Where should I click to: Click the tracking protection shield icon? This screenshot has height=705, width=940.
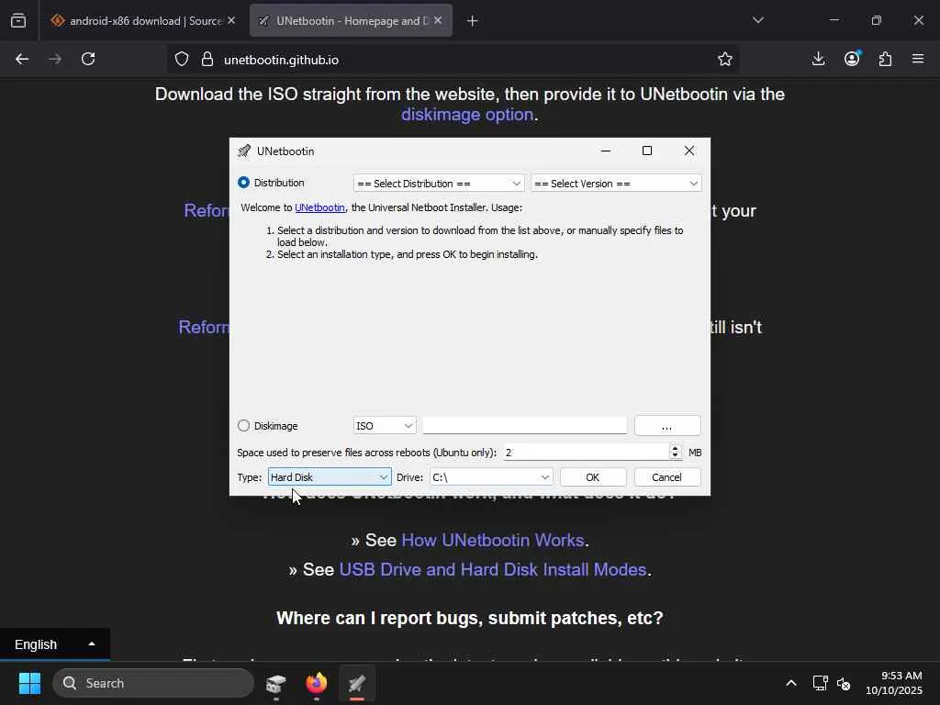182,60
